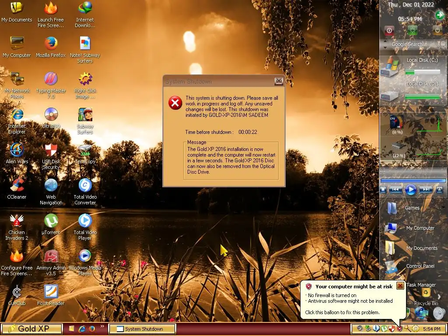This screenshot has height=336, width=448.
Task: Open Ammyy Admin v3.5 icon
Action: tap(51, 263)
